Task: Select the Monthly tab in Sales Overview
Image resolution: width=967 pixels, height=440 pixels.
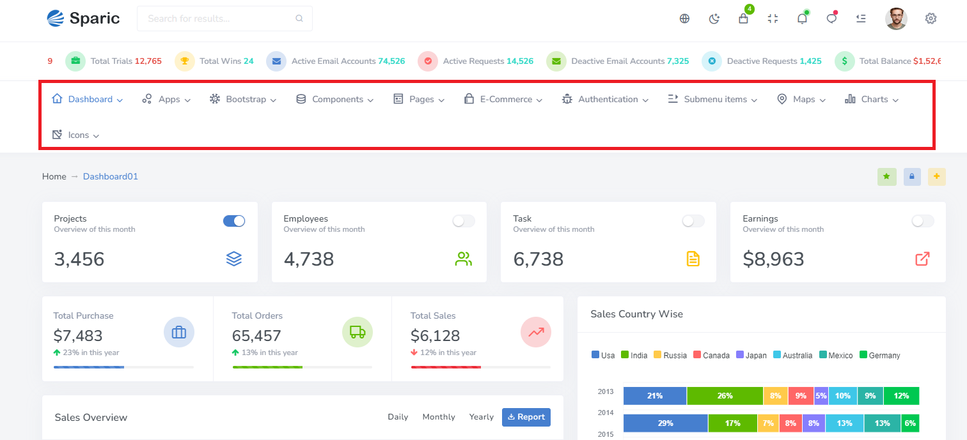Action: (439, 417)
